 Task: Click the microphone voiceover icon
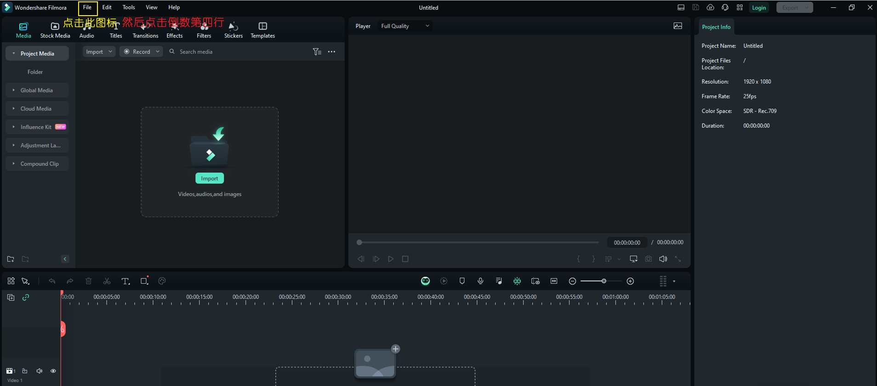point(480,281)
